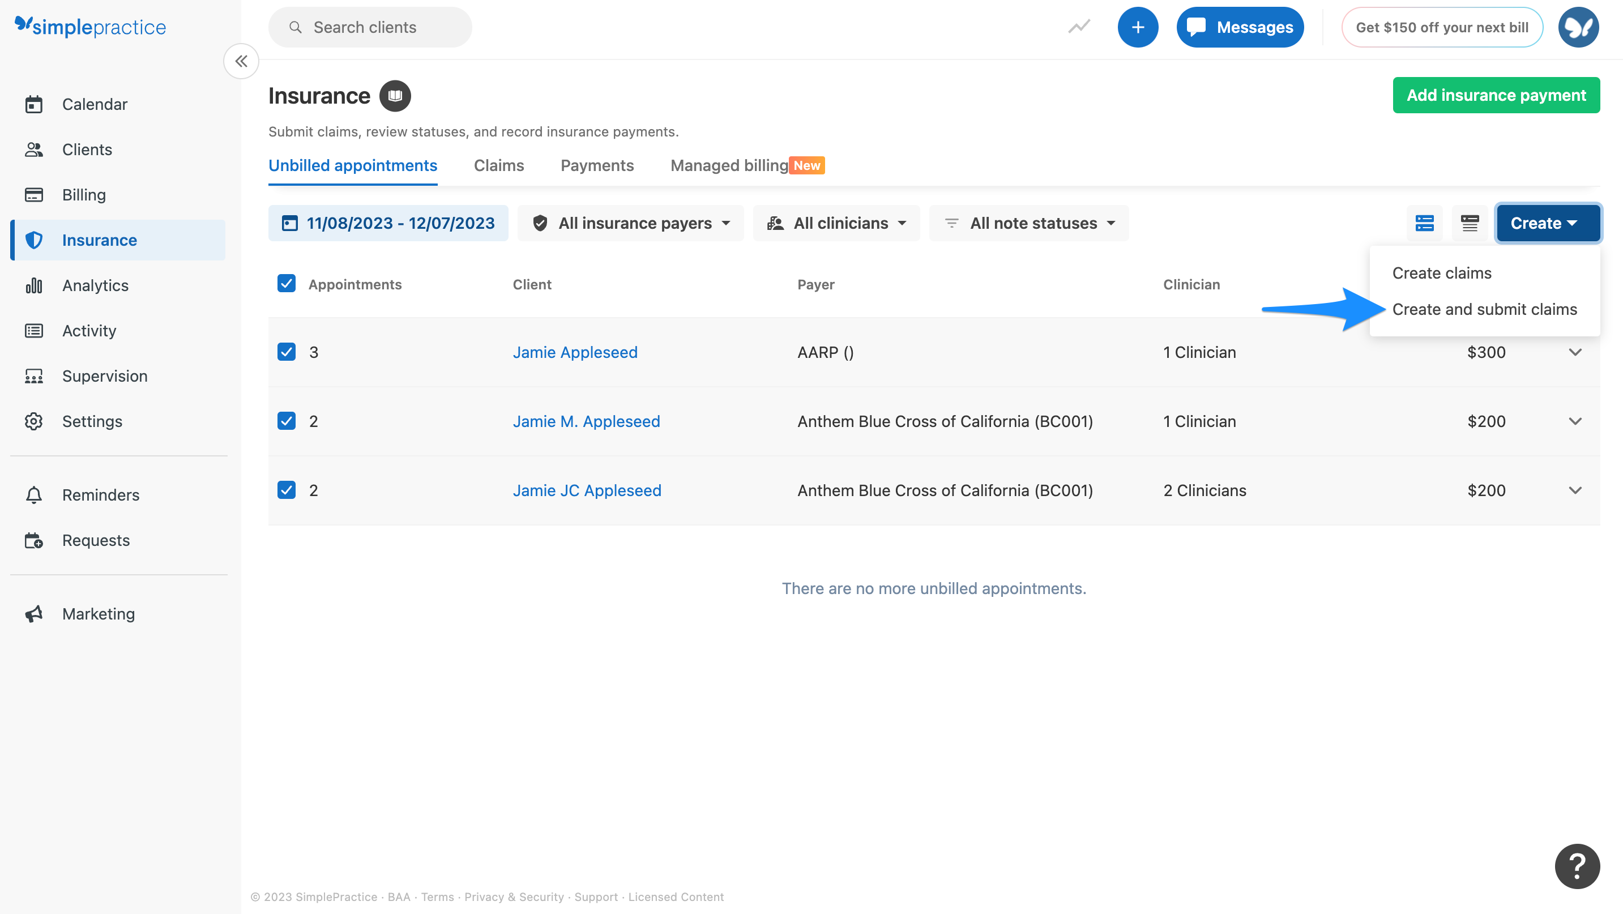Image resolution: width=1623 pixels, height=914 pixels.
Task: Select the Unbilled appointments tab
Action: [353, 166]
